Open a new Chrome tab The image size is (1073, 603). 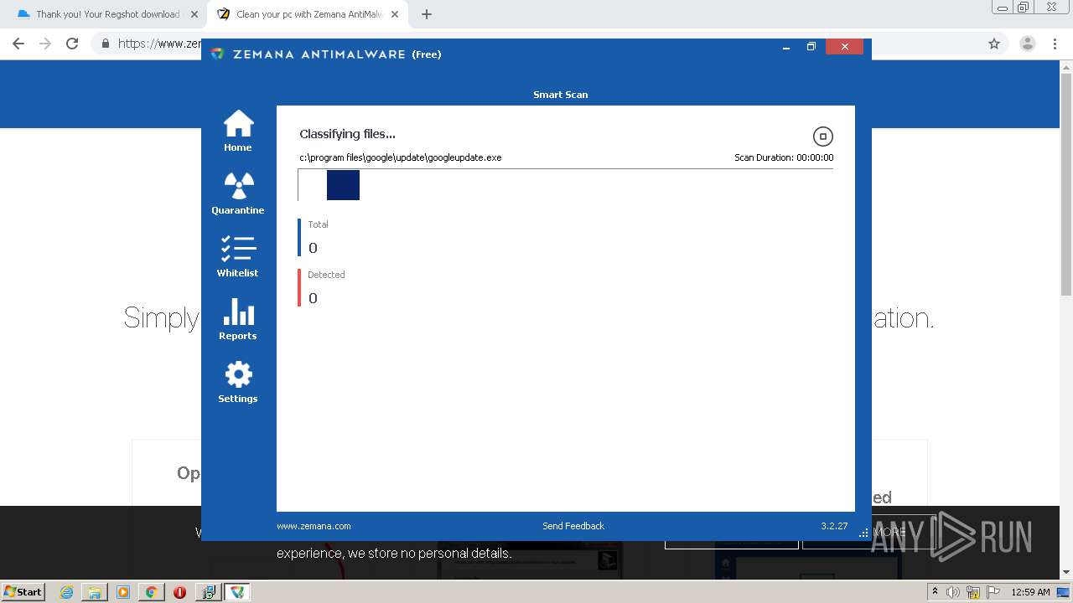click(427, 14)
